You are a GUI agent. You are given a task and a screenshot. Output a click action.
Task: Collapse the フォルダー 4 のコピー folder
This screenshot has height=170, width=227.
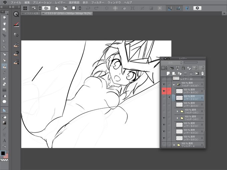(x=174, y=85)
